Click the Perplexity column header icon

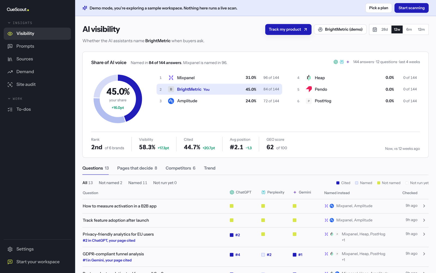tap(263, 192)
